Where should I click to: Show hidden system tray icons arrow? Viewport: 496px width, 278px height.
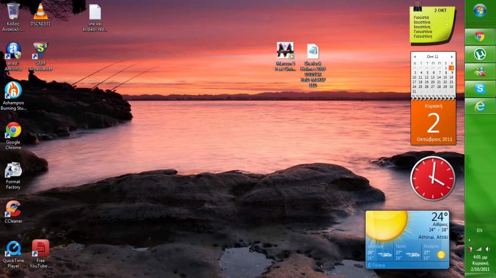point(469,240)
